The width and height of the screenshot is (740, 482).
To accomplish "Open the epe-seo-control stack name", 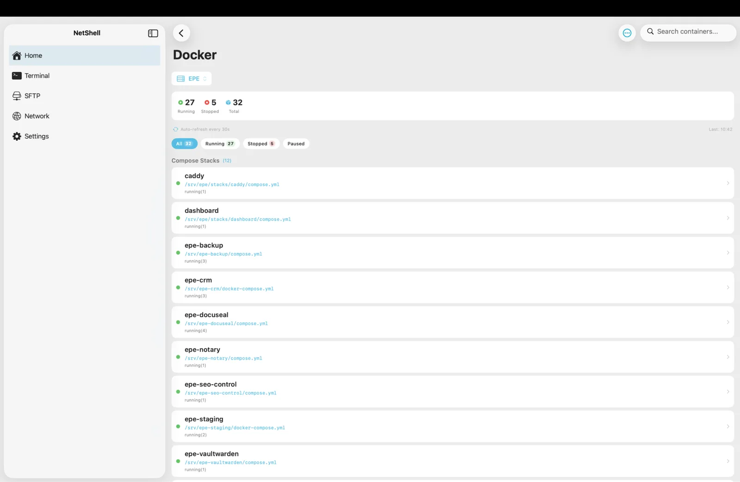I will pyautogui.click(x=211, y=384).
